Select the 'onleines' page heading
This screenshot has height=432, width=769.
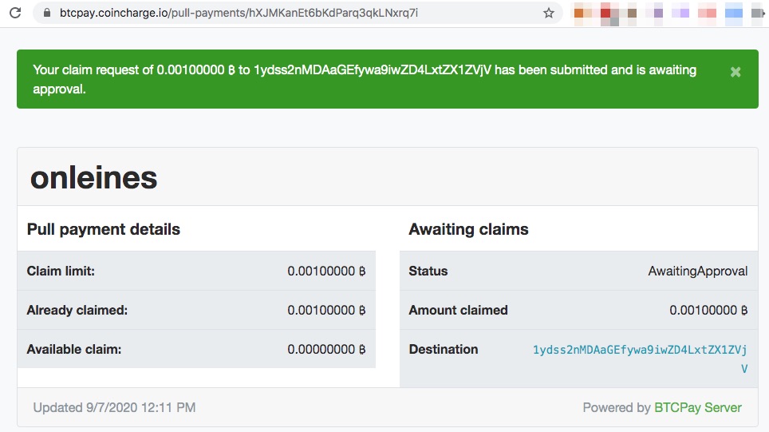[x=93, y=177]
